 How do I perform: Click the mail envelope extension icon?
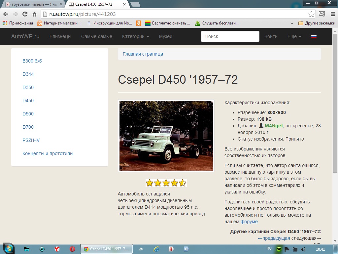point(322,14)
